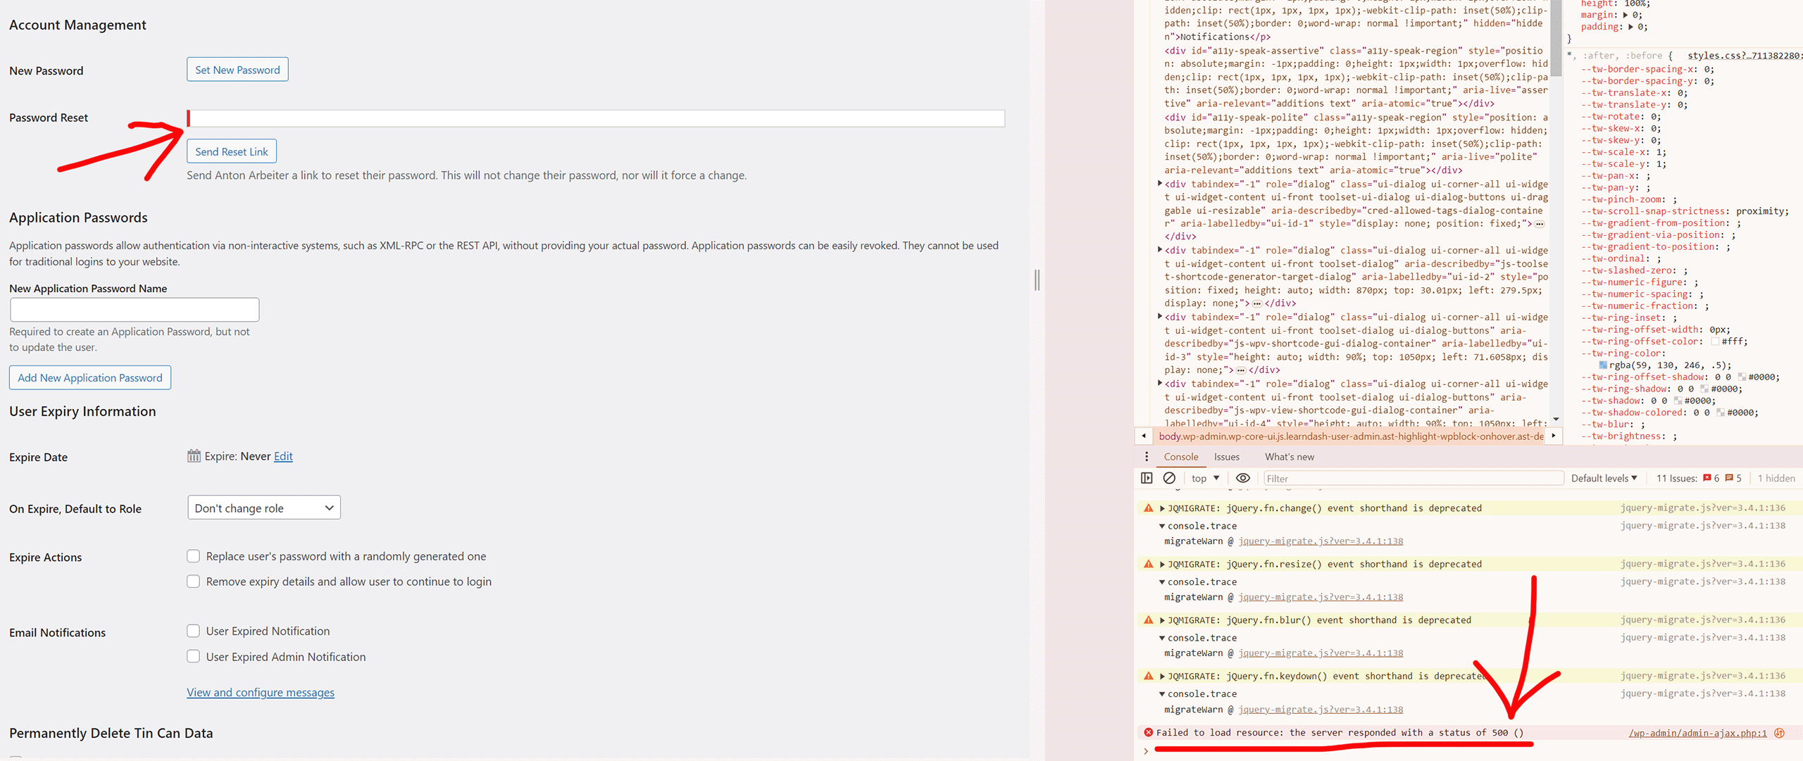This screenshot has height=761, width=1803.
Task: Expand the jQuery.fn.resize() deprecated warning
Action: coord(1162,564)
